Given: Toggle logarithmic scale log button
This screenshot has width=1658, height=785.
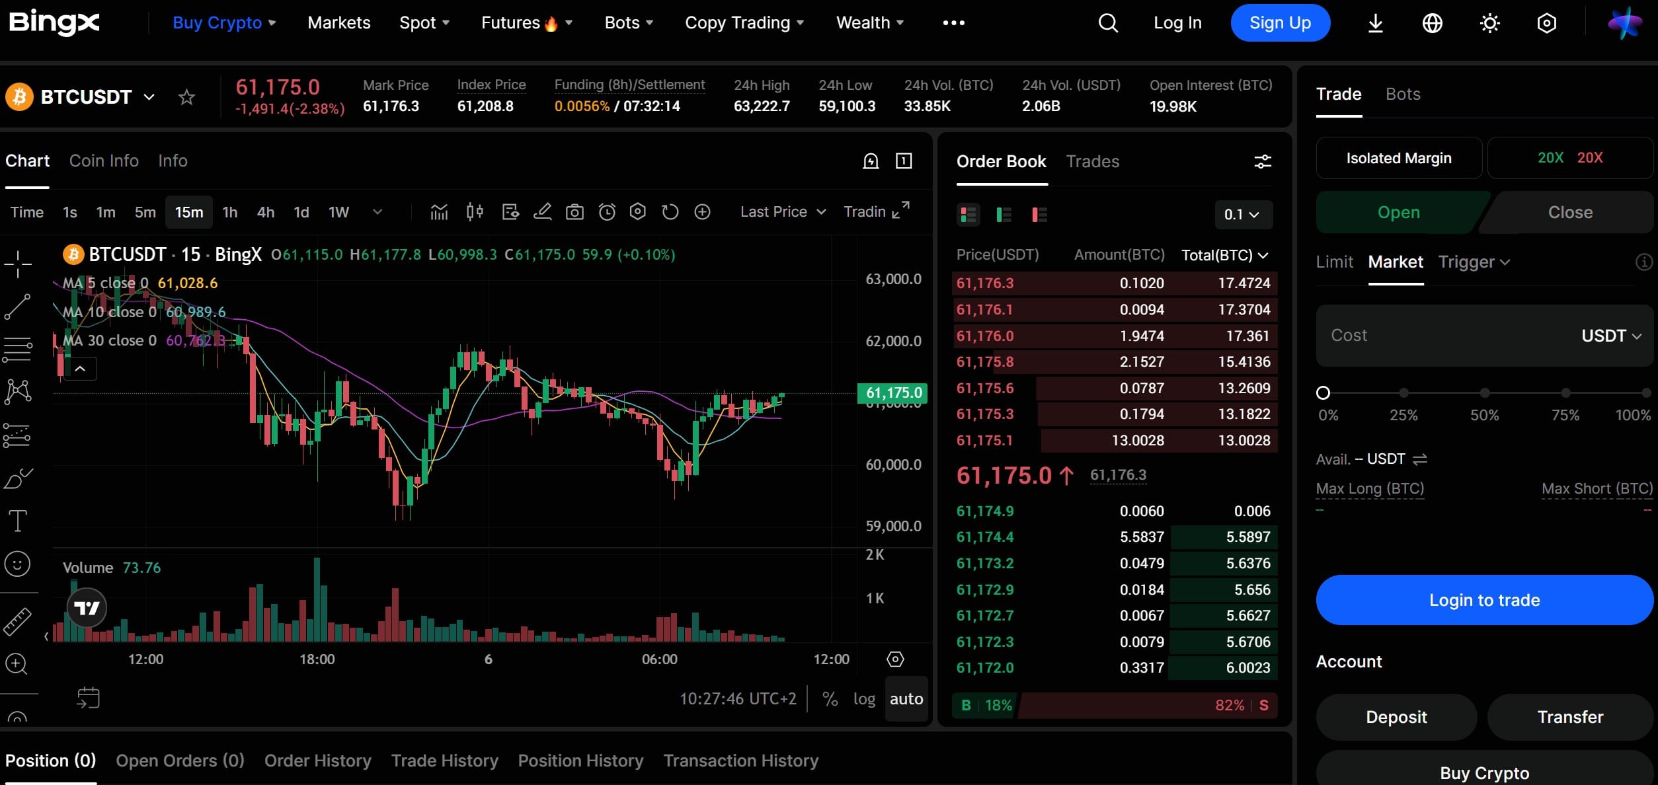Looking at the screenshot, I should coord(864,698).
